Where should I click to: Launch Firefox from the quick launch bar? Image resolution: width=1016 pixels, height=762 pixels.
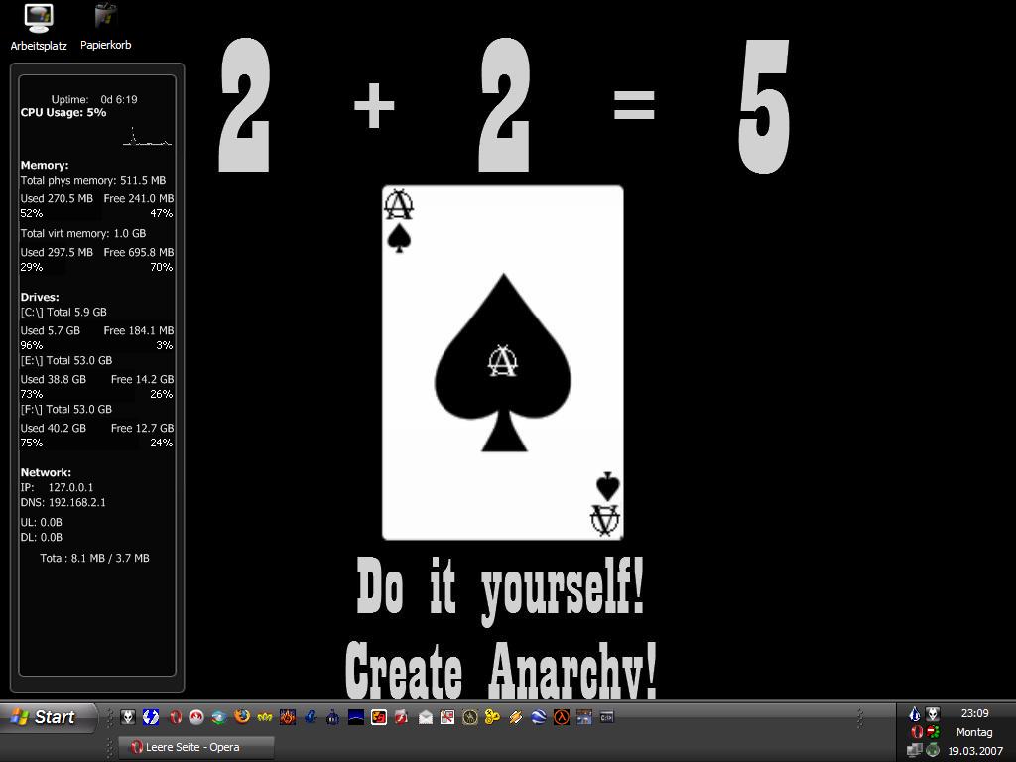click(242, 717)
